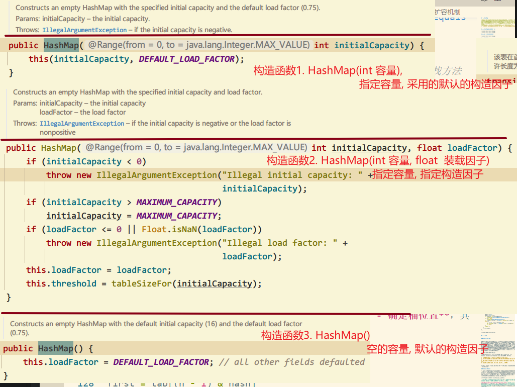Click the '// all other fields defaulted' comment
Viewport: 517px width, 387px height.
click(x=292, y=362)
